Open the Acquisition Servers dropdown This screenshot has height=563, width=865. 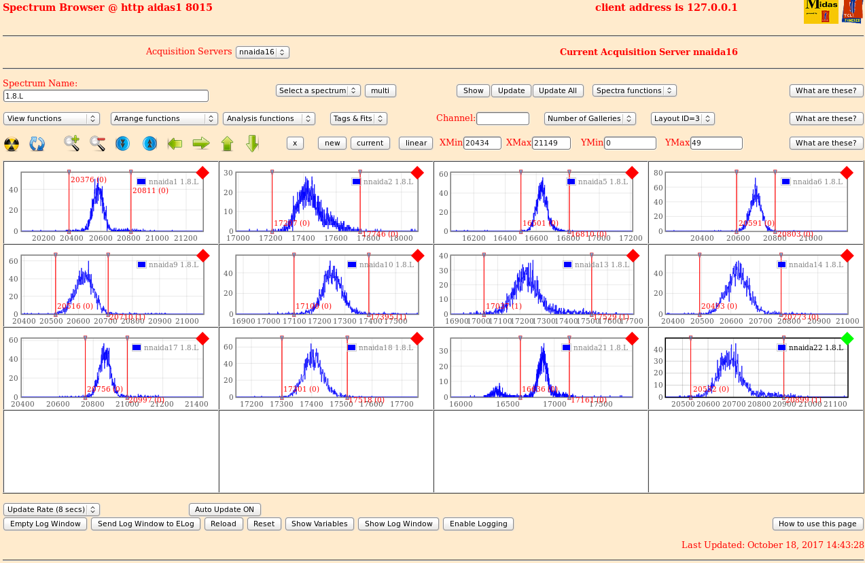(262, 52)
